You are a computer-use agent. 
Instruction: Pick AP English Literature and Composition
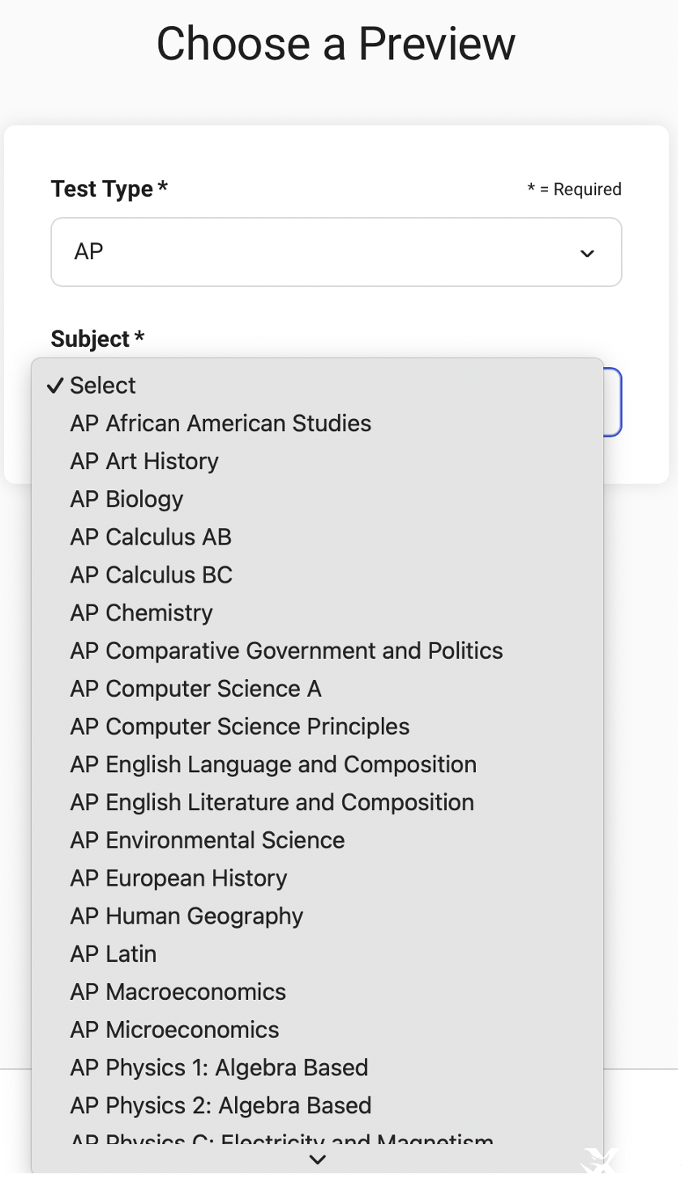[317, 803]
